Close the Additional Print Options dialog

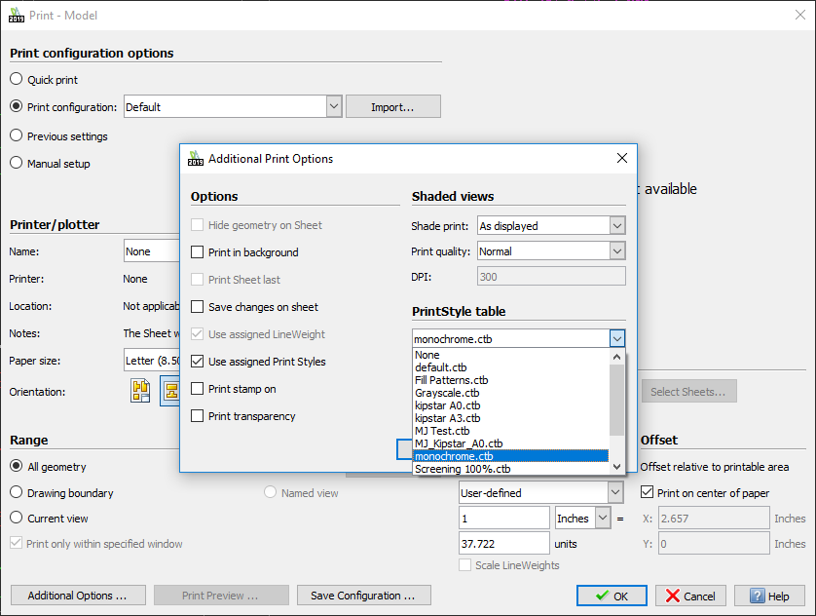click(x=622, y=158)
